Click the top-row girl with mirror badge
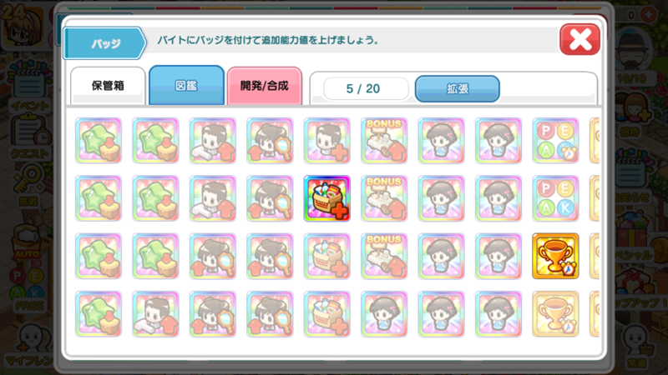This screenshot has width=668, height=375. point(270,141)
